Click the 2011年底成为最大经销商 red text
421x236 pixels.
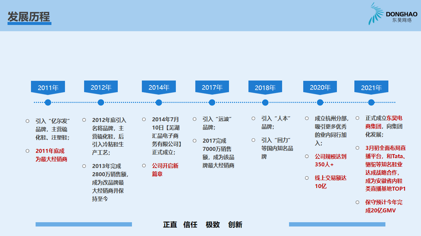(x=51, y=155)
